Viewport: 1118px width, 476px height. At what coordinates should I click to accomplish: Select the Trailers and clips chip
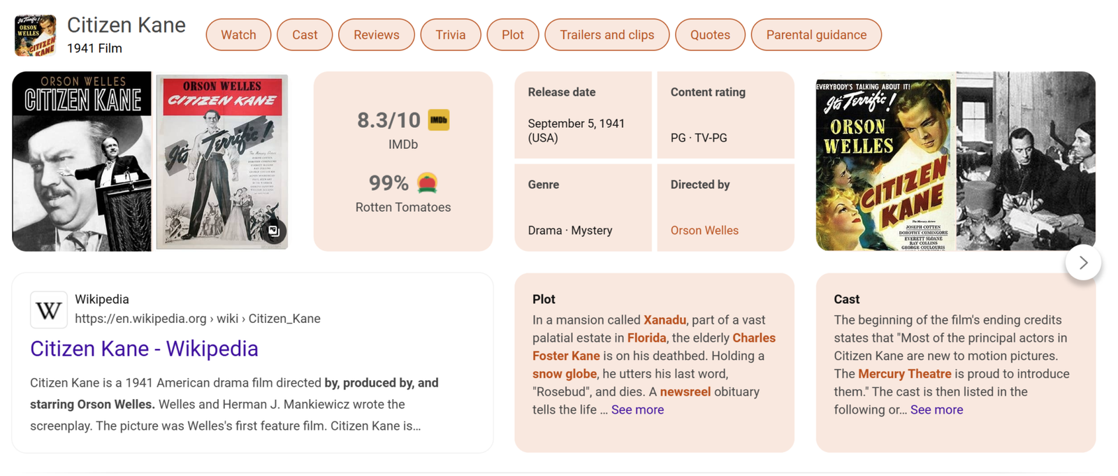607,35
